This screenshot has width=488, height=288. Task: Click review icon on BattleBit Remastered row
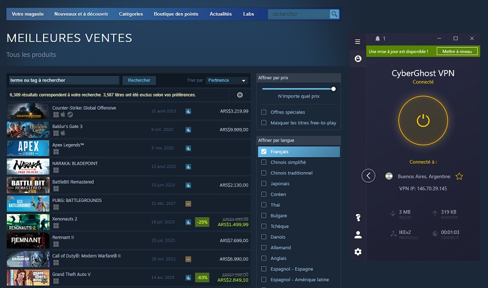tap(188, 185)
